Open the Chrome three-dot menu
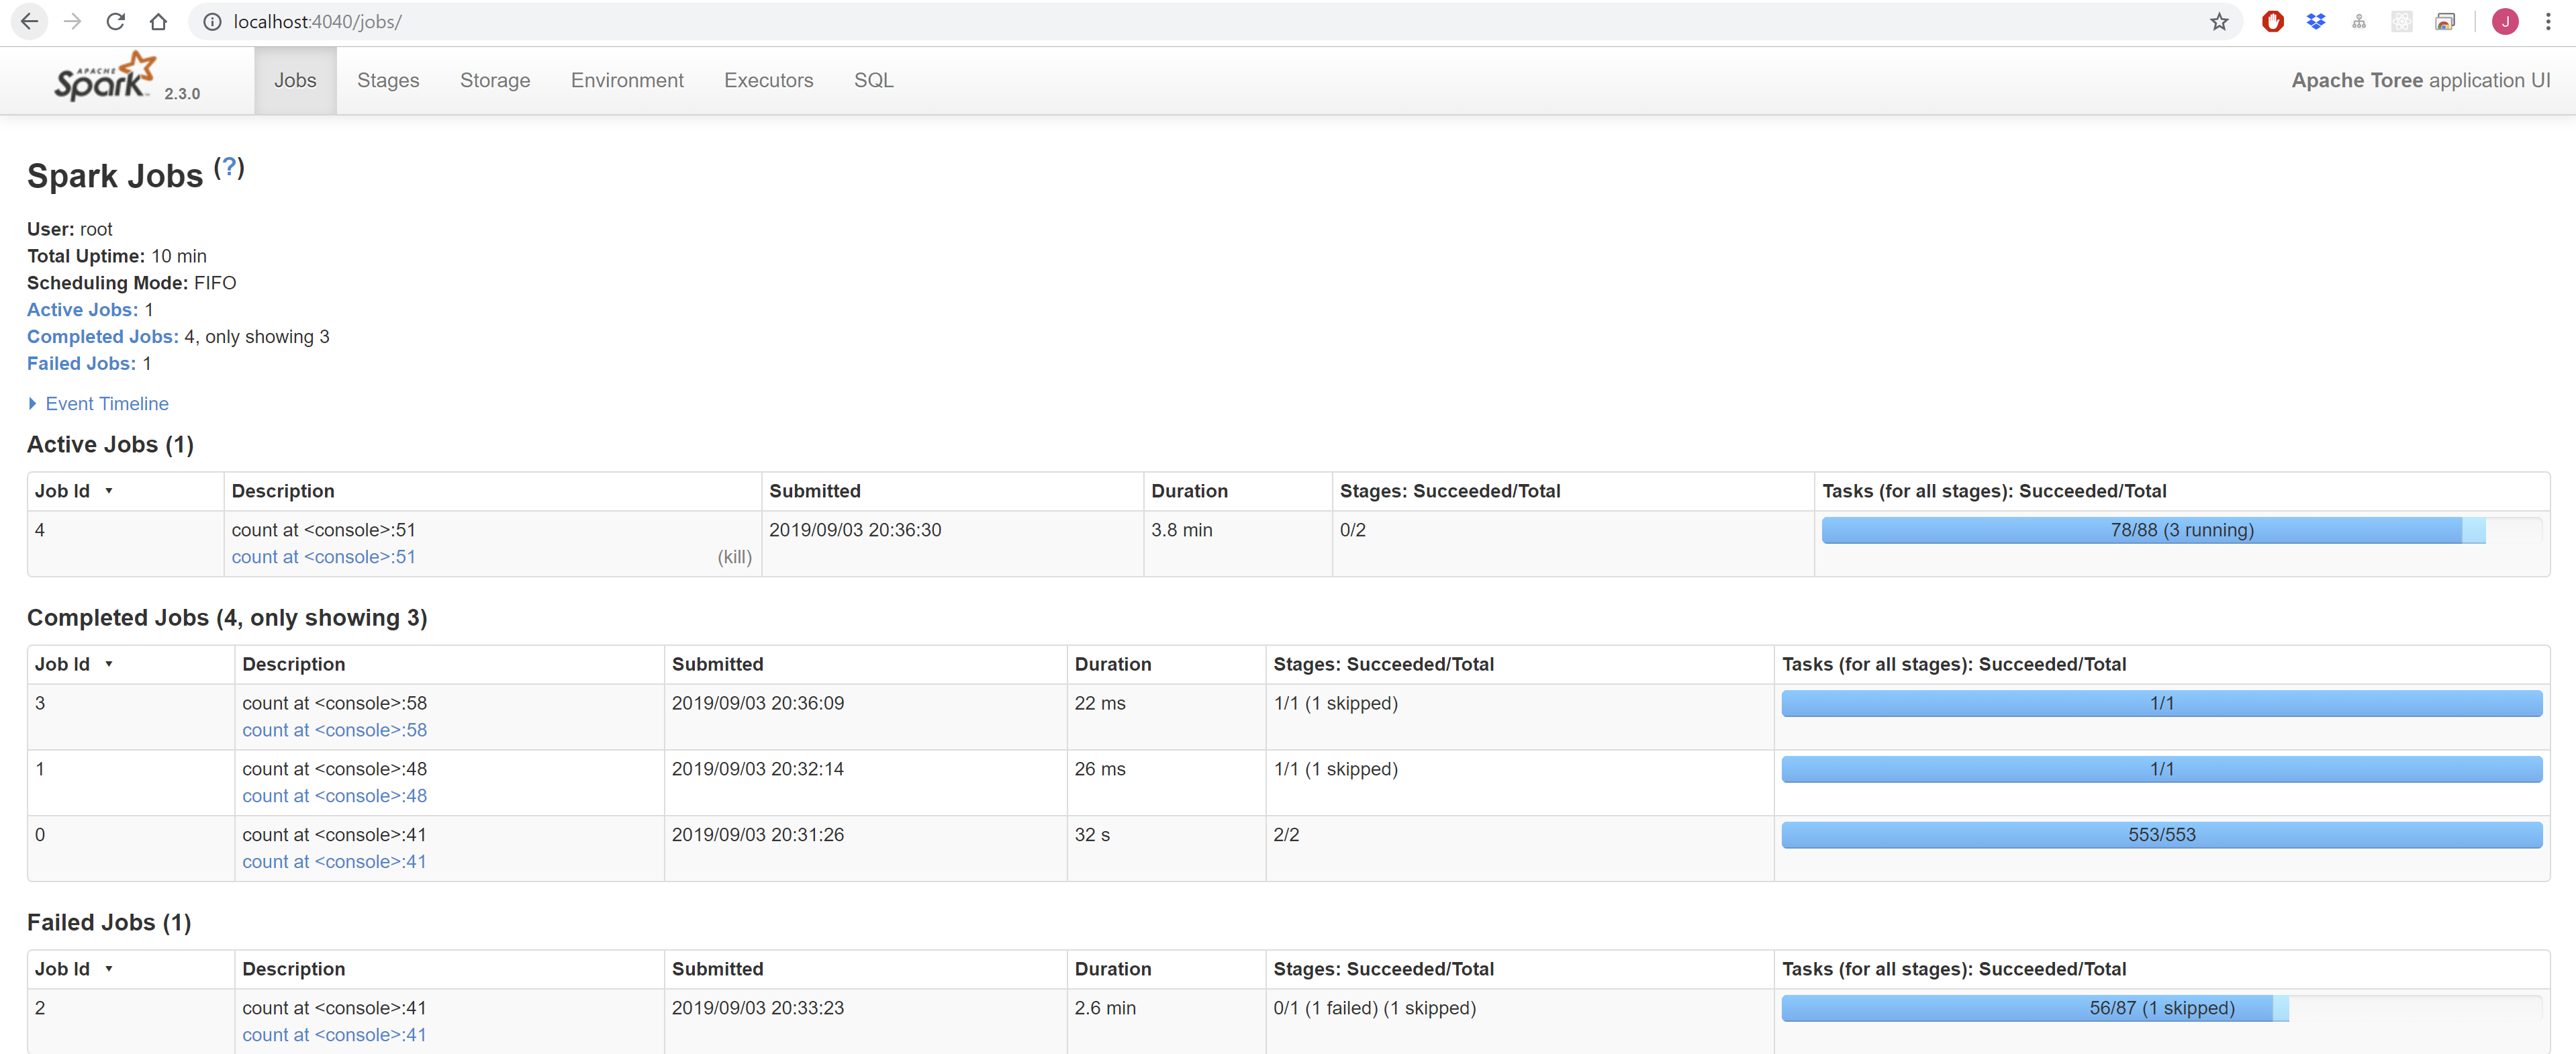Viewport: 2576px width, 1054px height. (x=2548, y=21)
